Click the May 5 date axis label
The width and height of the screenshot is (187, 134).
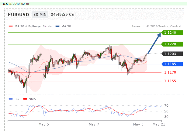tap(44, 125)
